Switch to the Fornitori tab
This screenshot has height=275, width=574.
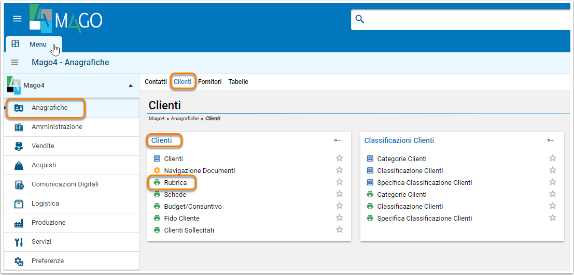coord(210,82)
